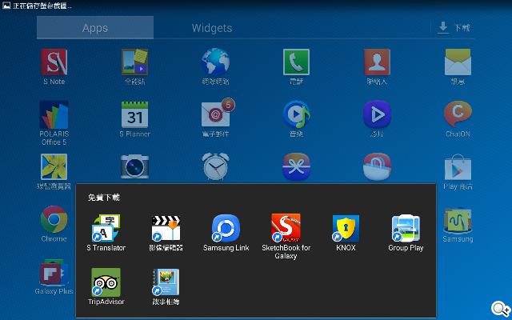Open the Galaxy Plus app
The width and height of the screenshot is (512, 320).
54,272
